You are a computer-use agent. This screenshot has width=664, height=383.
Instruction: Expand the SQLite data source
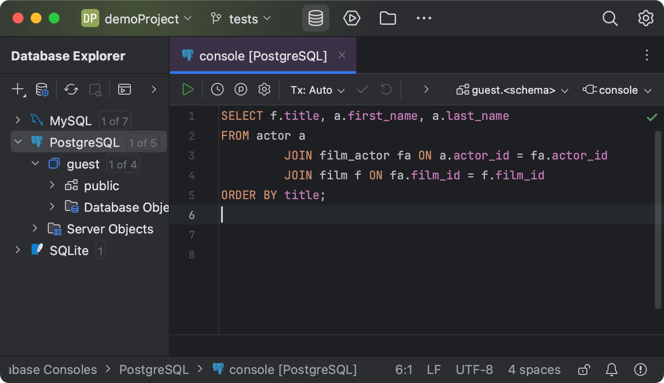point(18,250)
